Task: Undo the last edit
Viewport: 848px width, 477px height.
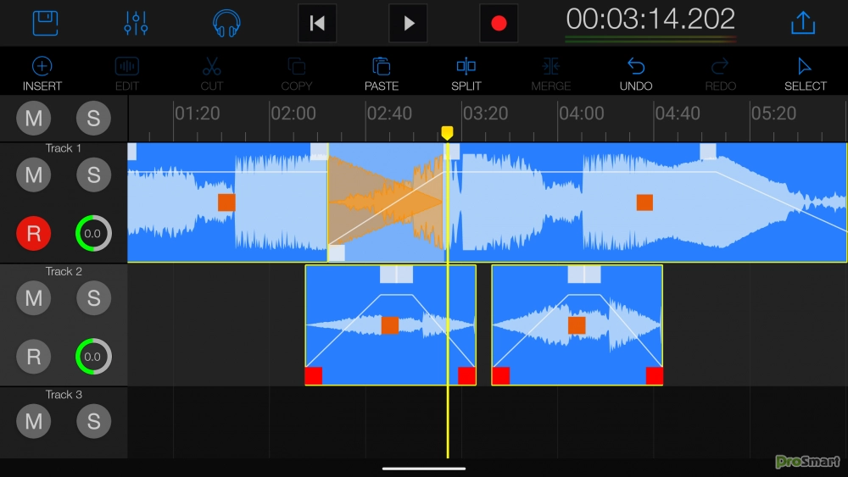Action: click(636, 74)
